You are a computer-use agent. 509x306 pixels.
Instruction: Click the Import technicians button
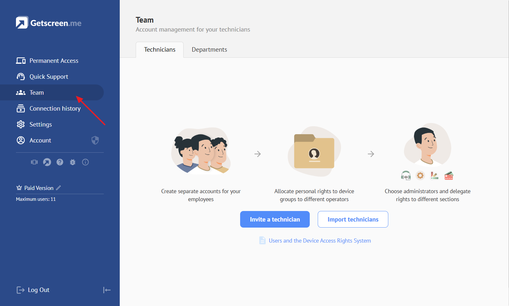(353, 219)
